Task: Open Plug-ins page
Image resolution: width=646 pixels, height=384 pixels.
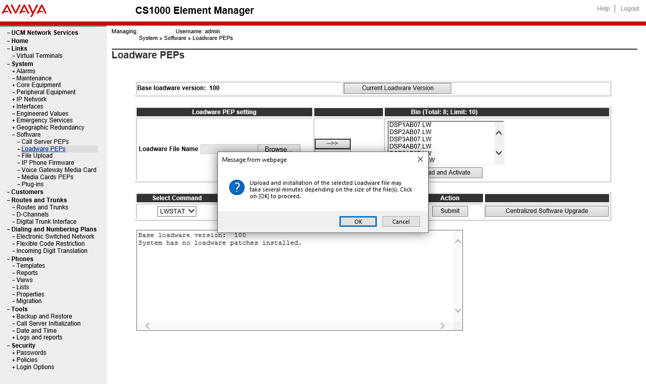Action: point(32,184)
